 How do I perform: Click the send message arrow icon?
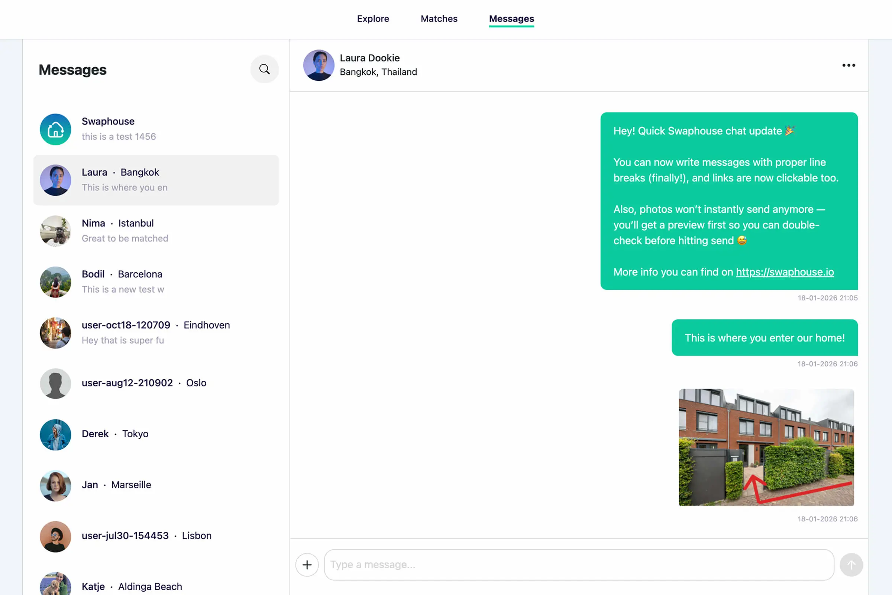pyautogui.click(x=851, y=565)
